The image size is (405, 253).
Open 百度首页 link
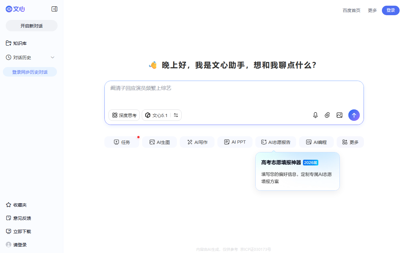(352, 10)
